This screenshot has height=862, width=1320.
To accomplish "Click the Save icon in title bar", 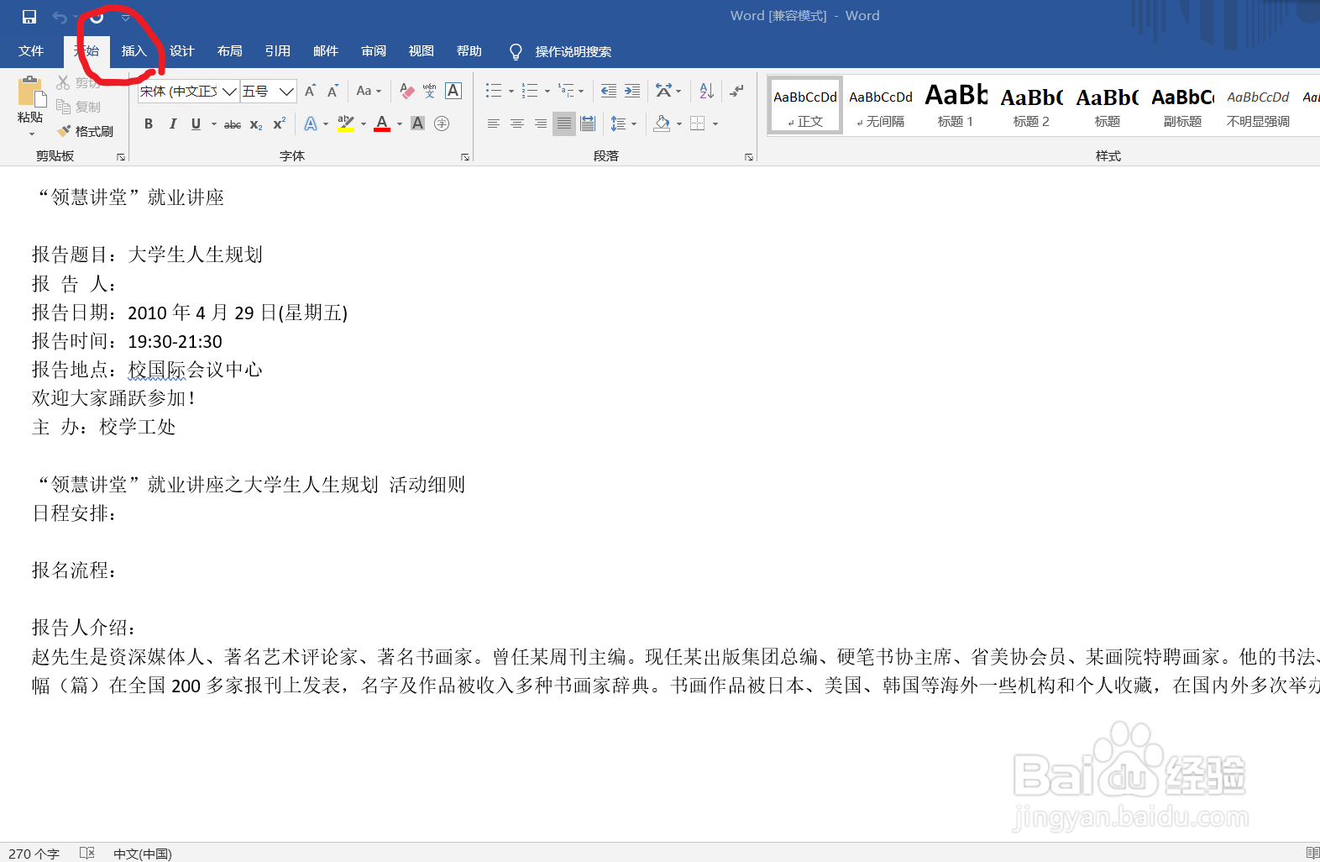I will [29, 17].
